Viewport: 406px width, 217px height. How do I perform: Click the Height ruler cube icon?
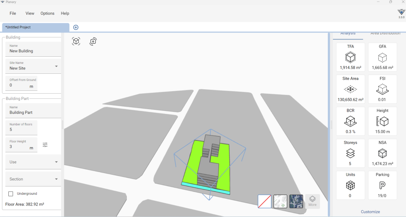coord(383,121)
